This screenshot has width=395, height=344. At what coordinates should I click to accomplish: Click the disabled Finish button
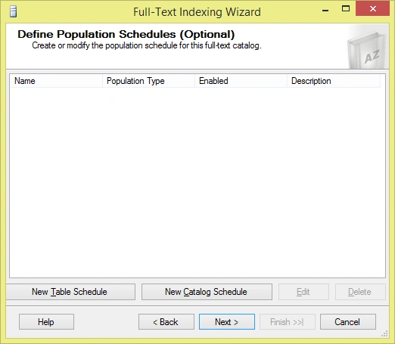pos(288,321)
